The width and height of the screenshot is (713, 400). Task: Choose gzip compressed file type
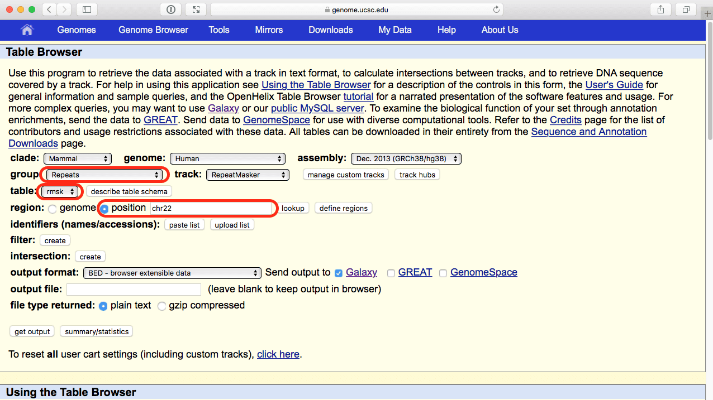(161, 306)
